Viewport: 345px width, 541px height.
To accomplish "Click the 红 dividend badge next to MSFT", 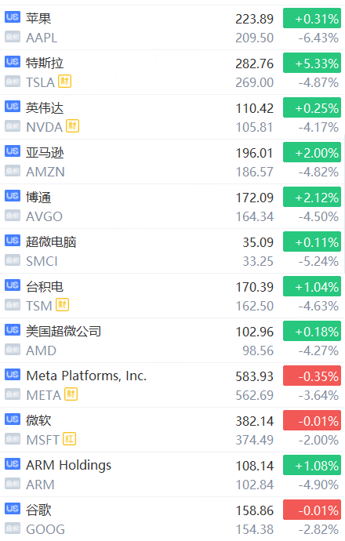I will [69, 439].
